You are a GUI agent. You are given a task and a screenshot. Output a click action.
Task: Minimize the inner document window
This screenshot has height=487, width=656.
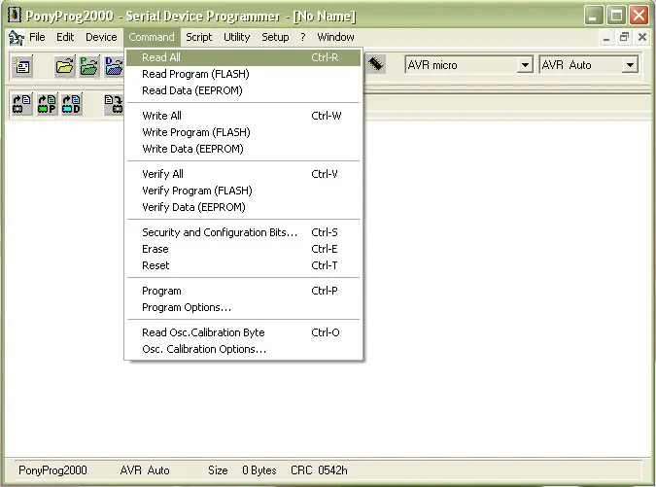[606, 38]
